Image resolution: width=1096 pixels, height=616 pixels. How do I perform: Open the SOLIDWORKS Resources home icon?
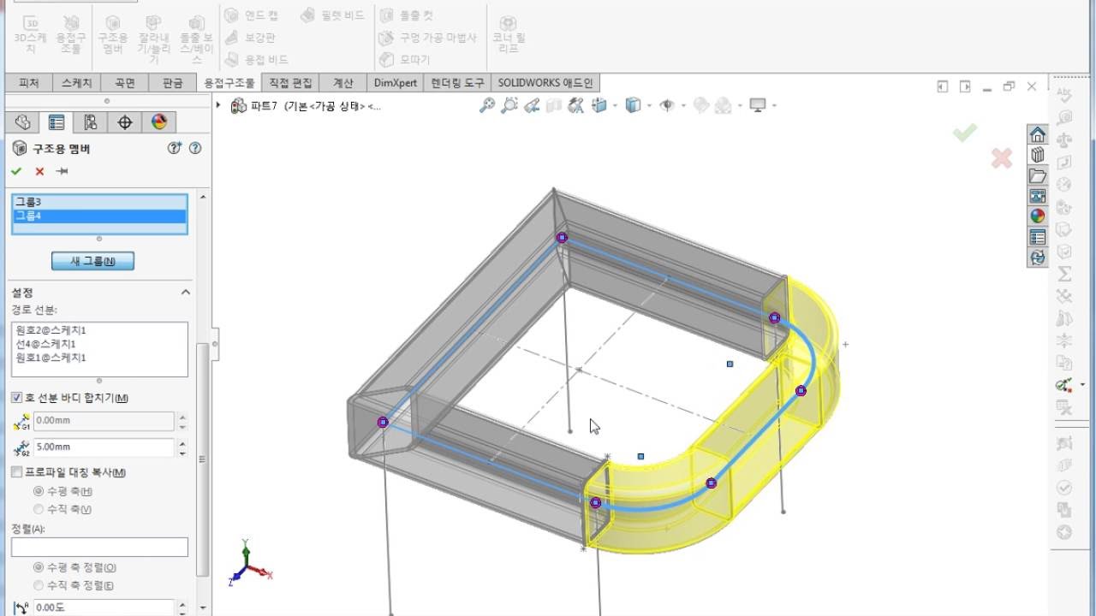[x=1038, y=135]
